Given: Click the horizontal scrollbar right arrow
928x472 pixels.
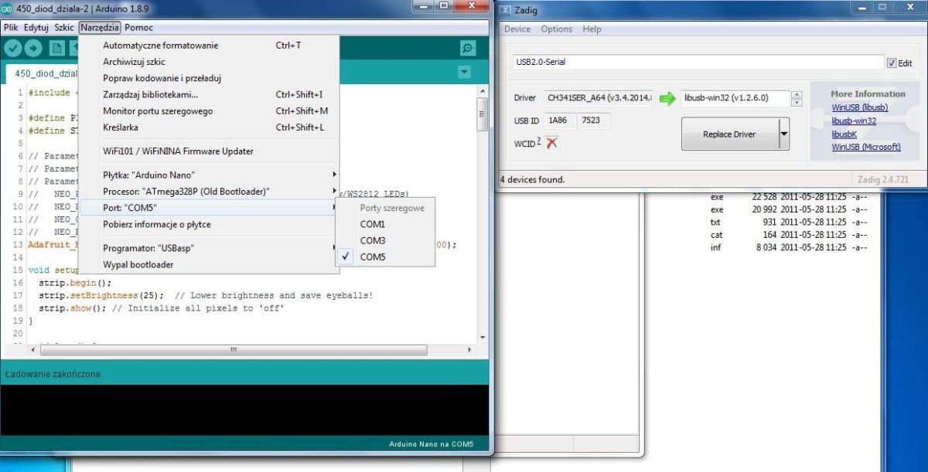Looking at the screenshot, I should (x=471, y=350).
